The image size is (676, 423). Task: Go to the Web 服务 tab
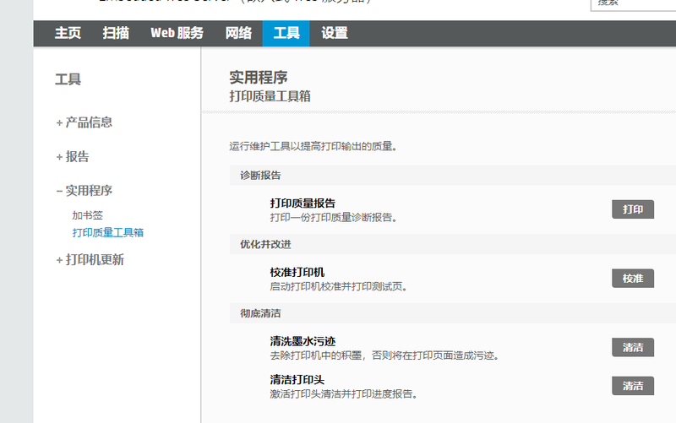[177, 33]
